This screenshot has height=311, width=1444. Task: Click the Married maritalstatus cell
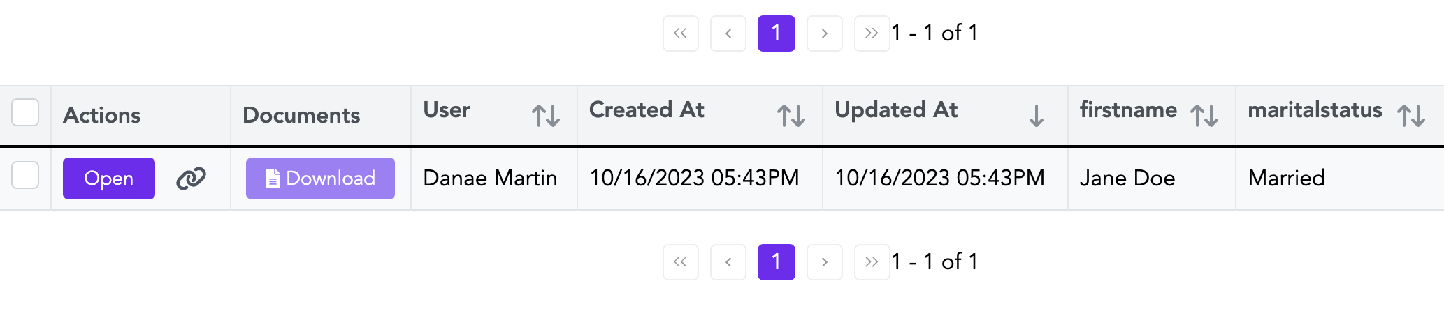click(1286, 179)
